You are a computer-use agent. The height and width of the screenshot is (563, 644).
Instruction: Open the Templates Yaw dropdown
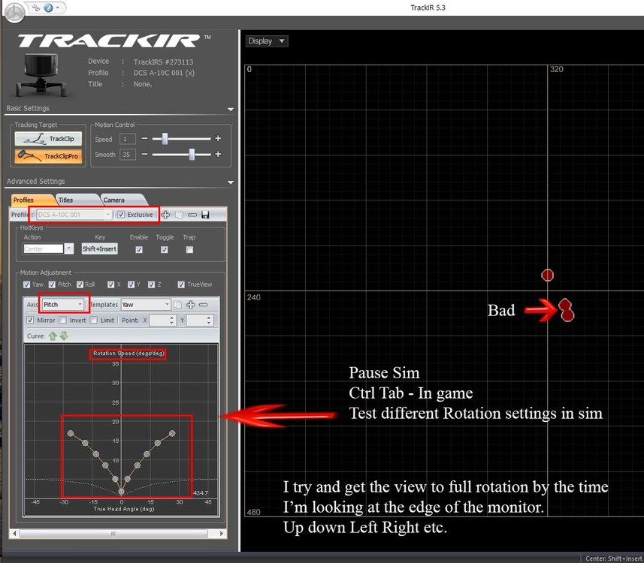[x=145, y=305]
